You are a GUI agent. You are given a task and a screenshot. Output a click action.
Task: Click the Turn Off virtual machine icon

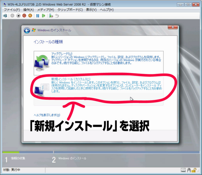[x=18, y=16]
